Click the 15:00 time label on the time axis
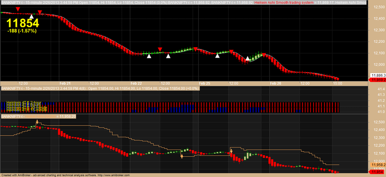Screen dimensions: 386x177 pyautogui.click(x=337, y=83)
